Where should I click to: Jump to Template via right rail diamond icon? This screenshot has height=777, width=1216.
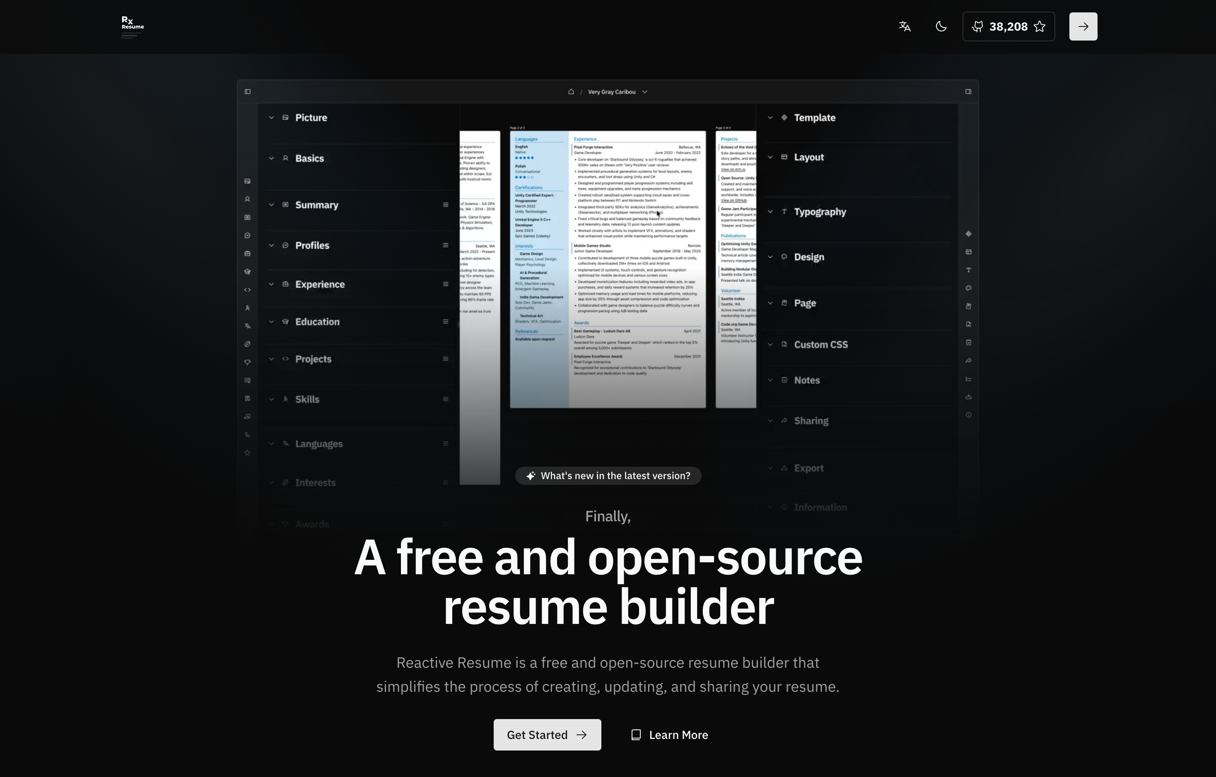tap(969, 234)
